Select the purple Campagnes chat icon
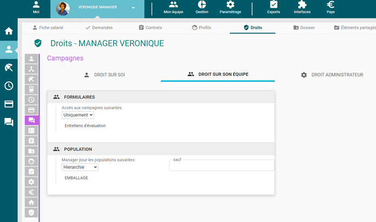The width and height of the screenshot is (376, 222). (32, 120)
